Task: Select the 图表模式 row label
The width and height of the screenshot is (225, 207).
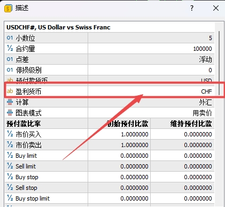Action: [x=28, y=113]
